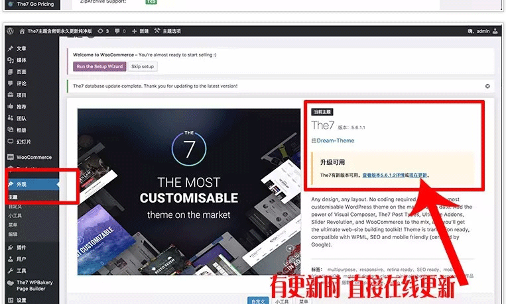This screenshot has width=506, height=304.
Task: Open 主题选项 in the admin bar
Action: pos(168,31)
